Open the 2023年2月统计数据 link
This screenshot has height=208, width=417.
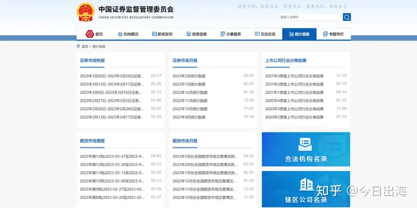[x=189, y=76]
